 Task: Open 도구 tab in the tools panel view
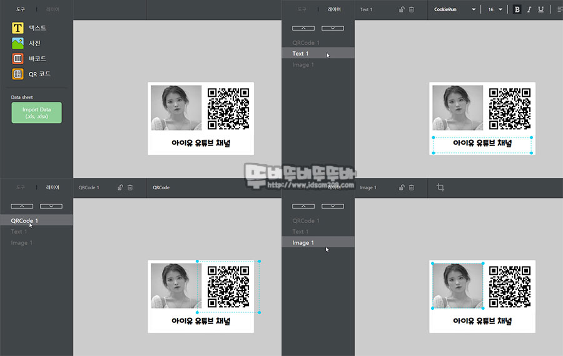click(x=21, y=9)
